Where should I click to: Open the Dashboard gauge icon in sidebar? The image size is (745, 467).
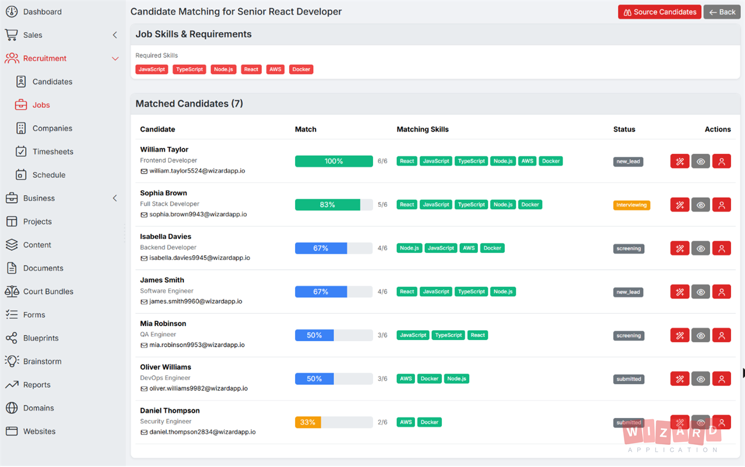(x=12, y=12)
